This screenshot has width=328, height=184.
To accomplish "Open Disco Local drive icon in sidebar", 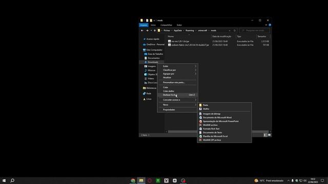I will click(x=146, y=83).
